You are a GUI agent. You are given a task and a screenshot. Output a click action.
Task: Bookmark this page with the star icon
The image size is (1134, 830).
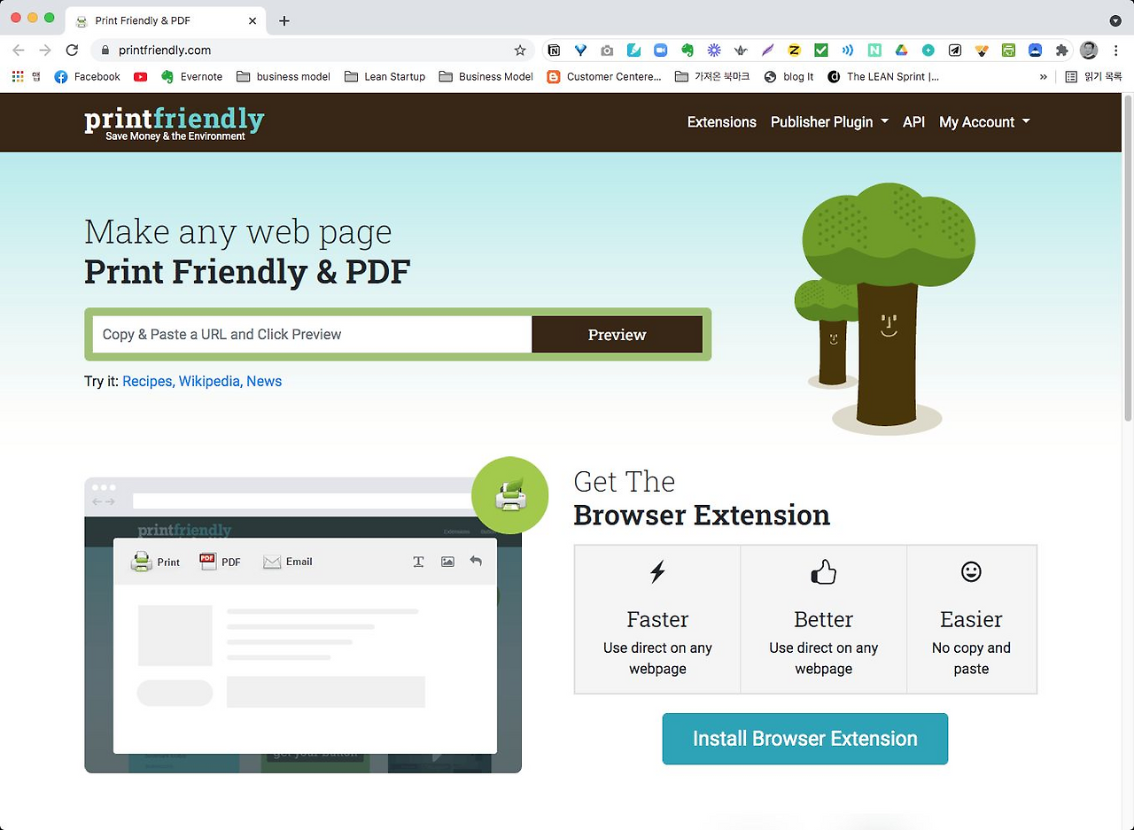pyautogui.click(x=520, y=50)
